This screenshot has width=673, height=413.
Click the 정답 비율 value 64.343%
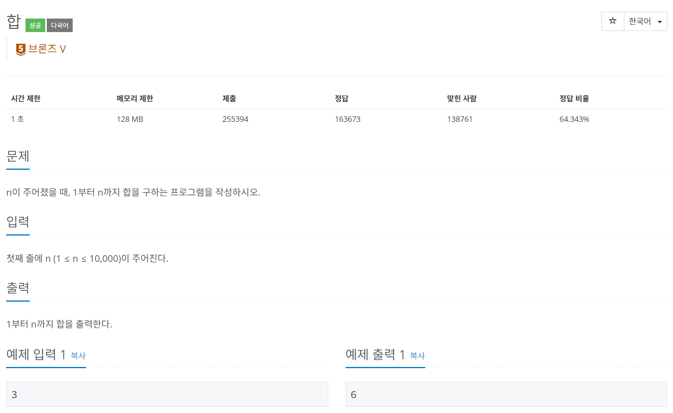click(574, 119)
